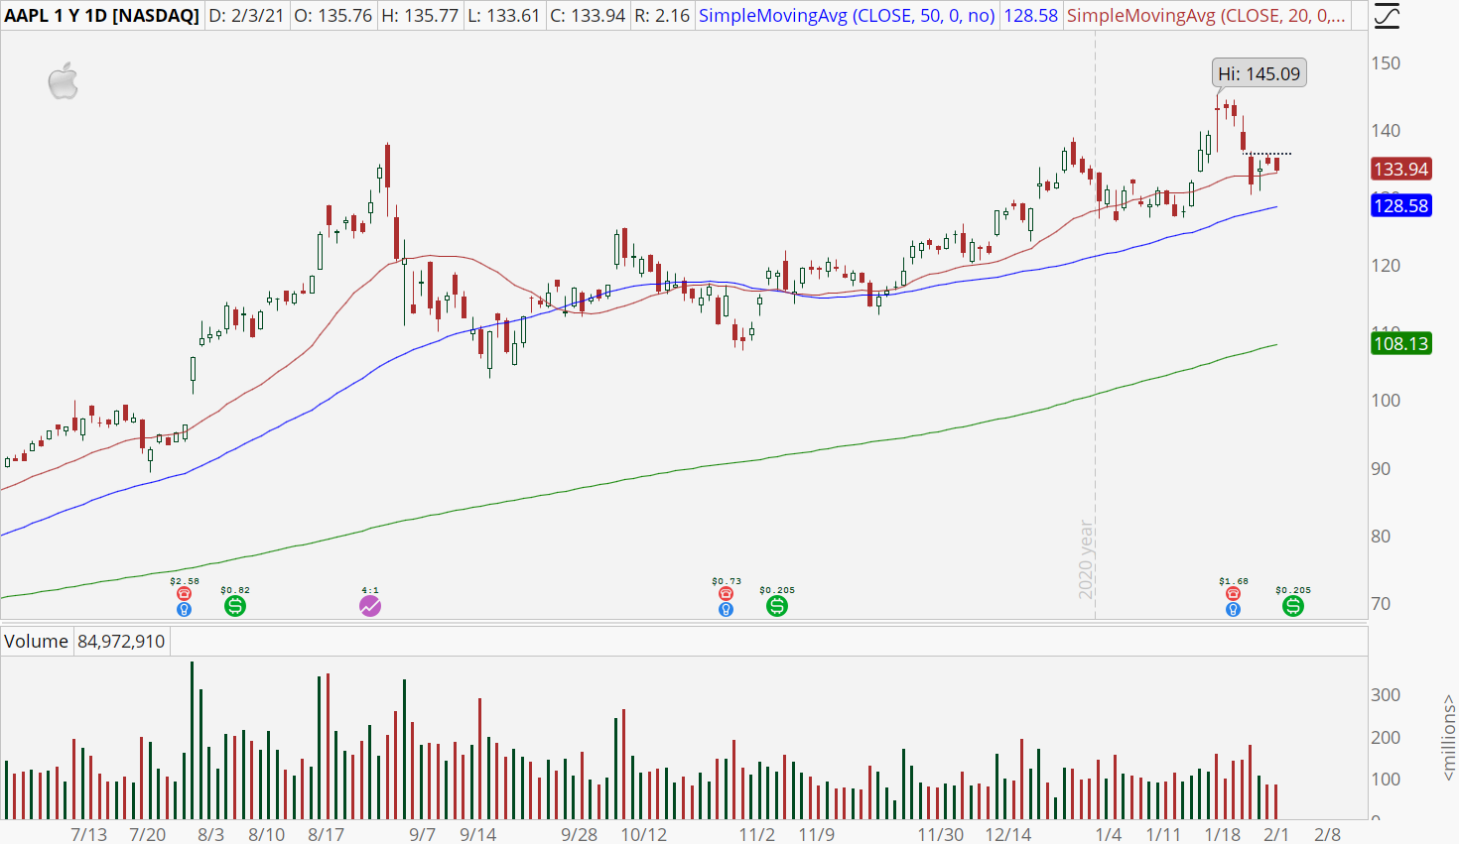Click the <millions> volume unit label
The width and height of the screenshot is (1459, 844).
point(1448,737)
